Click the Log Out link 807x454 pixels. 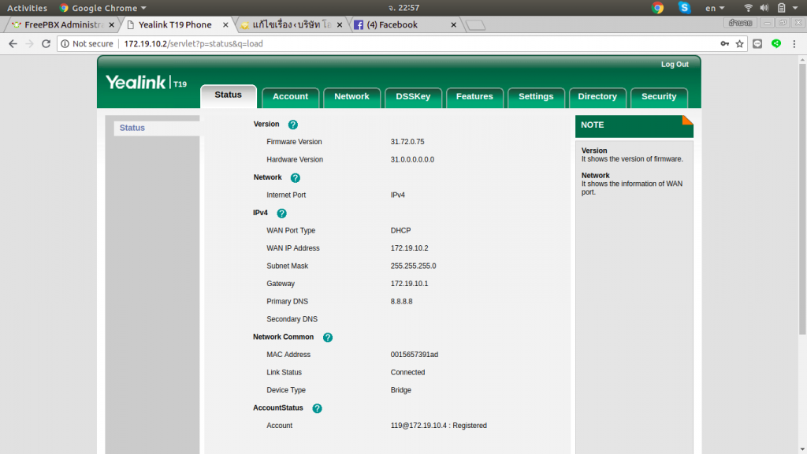[675, 65]
